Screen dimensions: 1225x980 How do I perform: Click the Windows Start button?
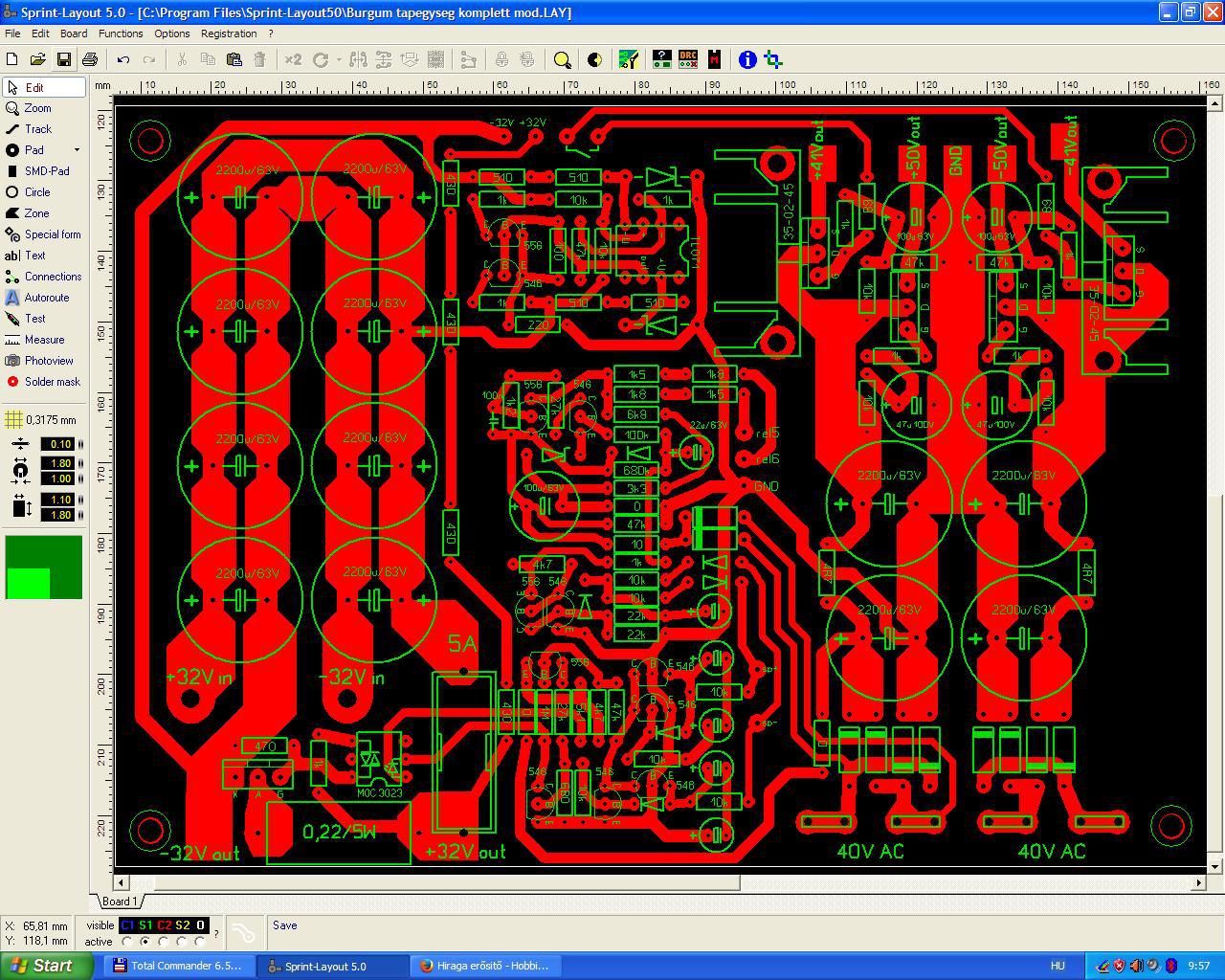46,966
